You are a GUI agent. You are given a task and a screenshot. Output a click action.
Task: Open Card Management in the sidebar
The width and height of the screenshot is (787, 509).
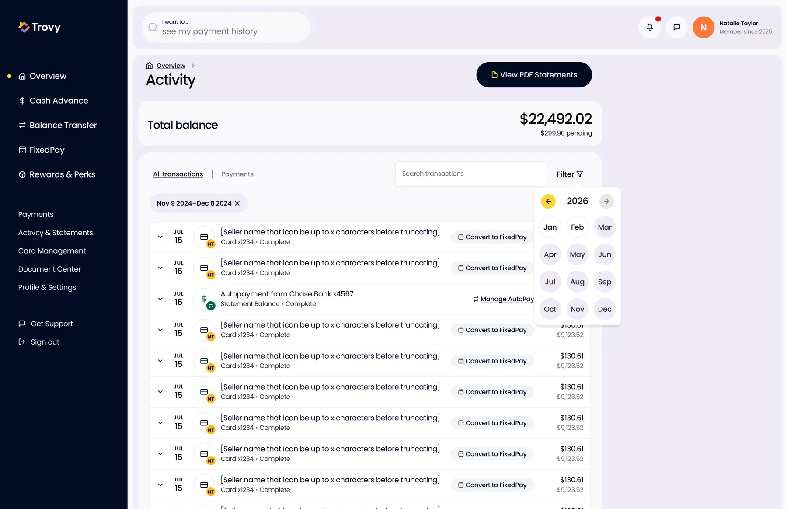pyautogui.click(x=52, y=251)
